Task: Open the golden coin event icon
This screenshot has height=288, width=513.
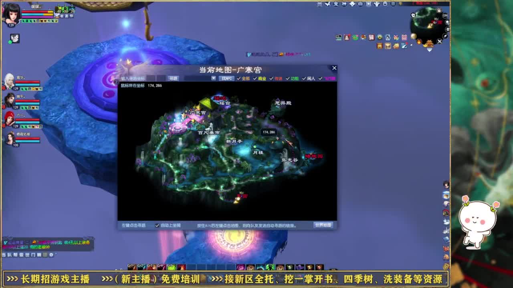Action: click(380, 37)
